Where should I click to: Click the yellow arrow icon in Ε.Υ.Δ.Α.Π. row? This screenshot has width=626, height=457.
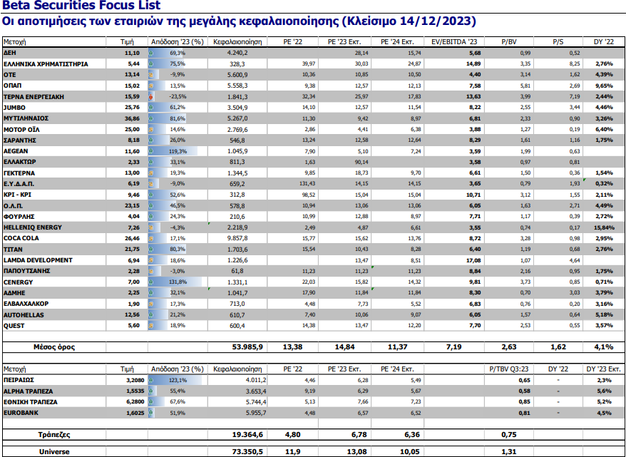click(x=150, y=184)
